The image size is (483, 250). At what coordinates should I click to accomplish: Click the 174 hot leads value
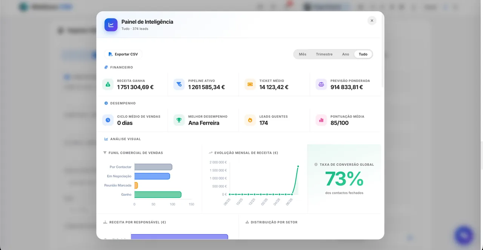(264, 123)
